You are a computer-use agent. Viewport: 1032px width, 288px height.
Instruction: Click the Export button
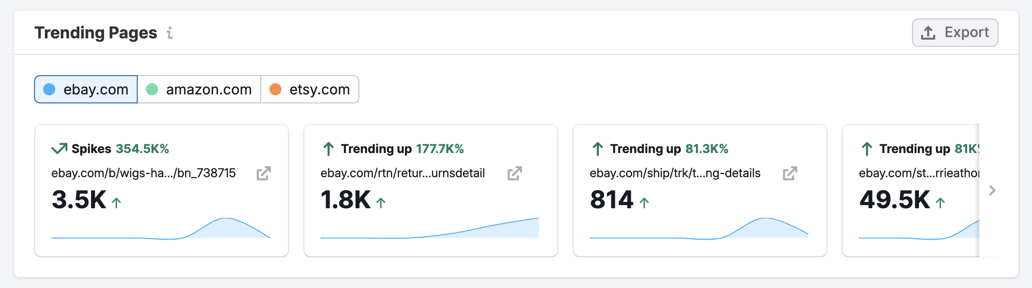click(x=955, y=32)
